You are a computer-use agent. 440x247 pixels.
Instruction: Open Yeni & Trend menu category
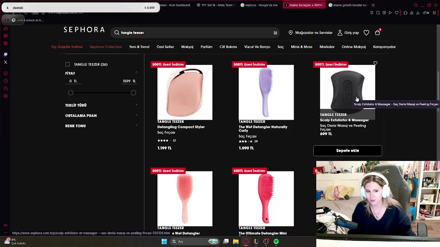click(139, 47)
